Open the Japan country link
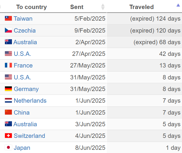The image size is (182, 153). click(22, 148)
